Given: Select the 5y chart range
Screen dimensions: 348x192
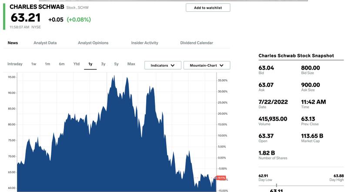Looking at the screenshot, I should click(116, 64).
